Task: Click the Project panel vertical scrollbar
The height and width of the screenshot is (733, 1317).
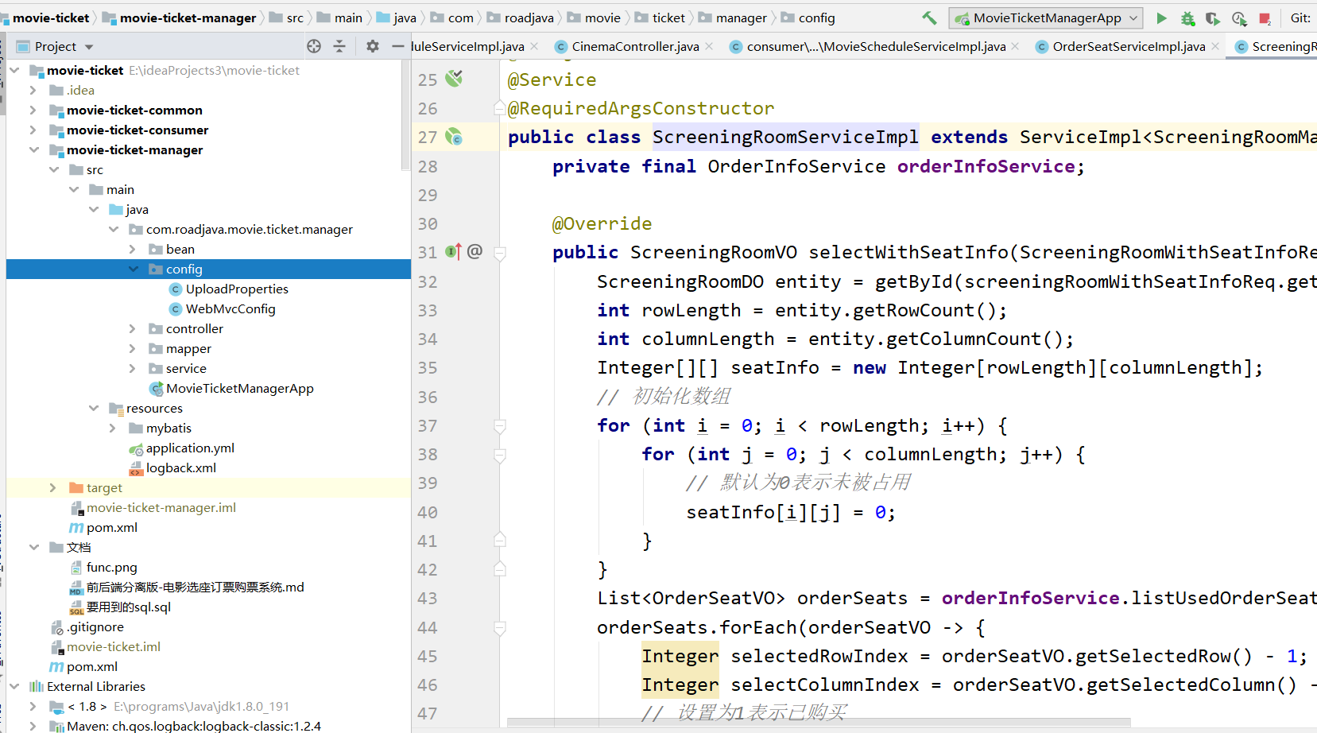Action: pyautogui.click(x=406, y=115)
